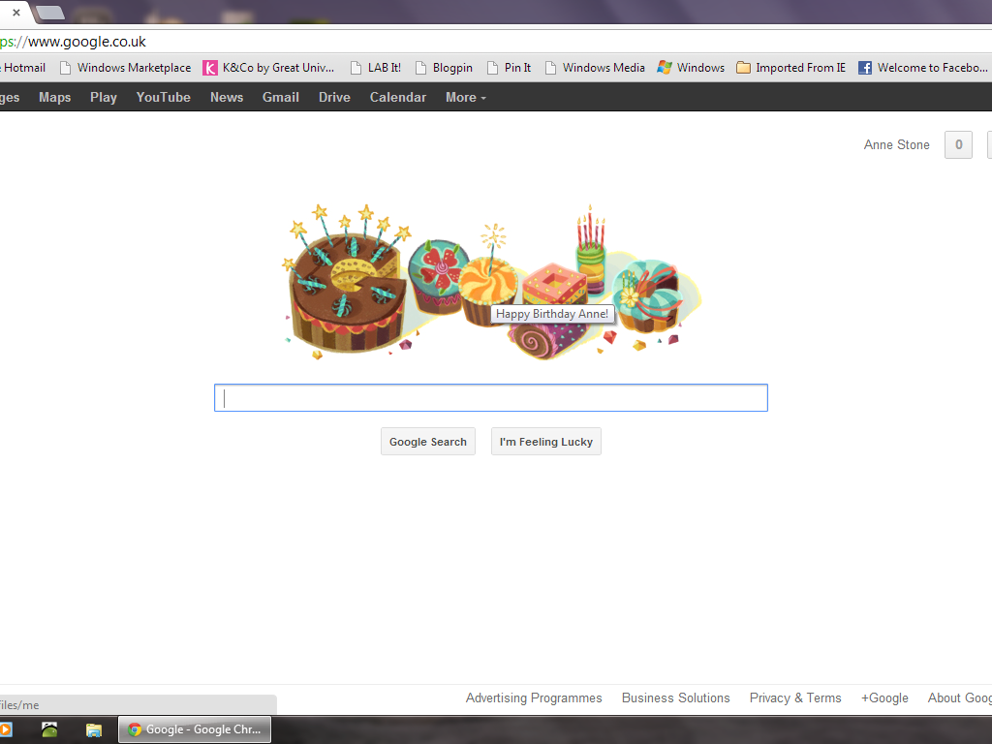Open the About Google footer link
The width and height of the screenshot is (992, 744).
960,697
